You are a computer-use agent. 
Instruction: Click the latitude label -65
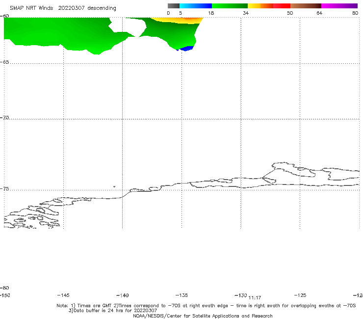tap(4, 62)
